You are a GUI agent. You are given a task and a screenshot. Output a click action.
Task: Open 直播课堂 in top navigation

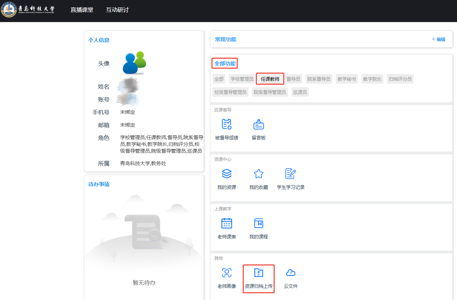pyautogui.click(x=82, y=10)
